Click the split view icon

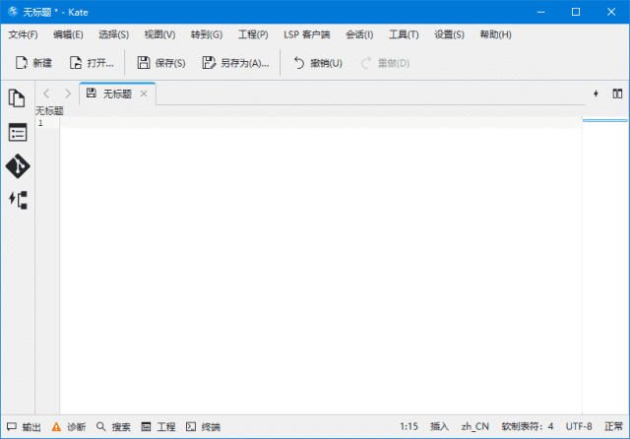[x=617, y=94]
